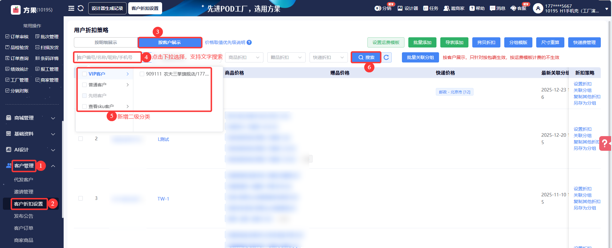
Task: Click the 拷贝折扣 button
Action: [486, 42]
